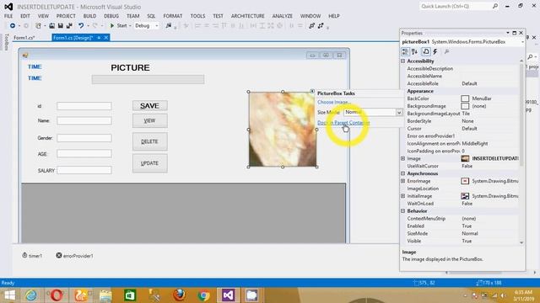Image resolution: width=540 pixels, height=303 pixels.
Task: Click the DELETE button on the form
Action: tap(150, 141)
